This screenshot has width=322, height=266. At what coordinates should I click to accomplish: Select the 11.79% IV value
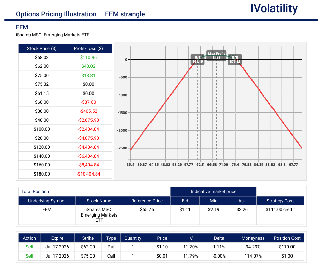point(190,256)
